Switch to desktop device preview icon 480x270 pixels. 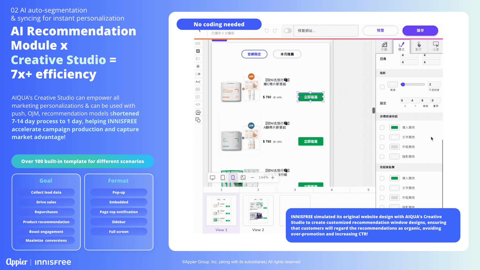coord(213,178)
